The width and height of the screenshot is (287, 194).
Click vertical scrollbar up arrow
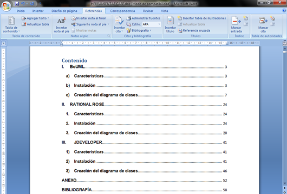point(285,48)
